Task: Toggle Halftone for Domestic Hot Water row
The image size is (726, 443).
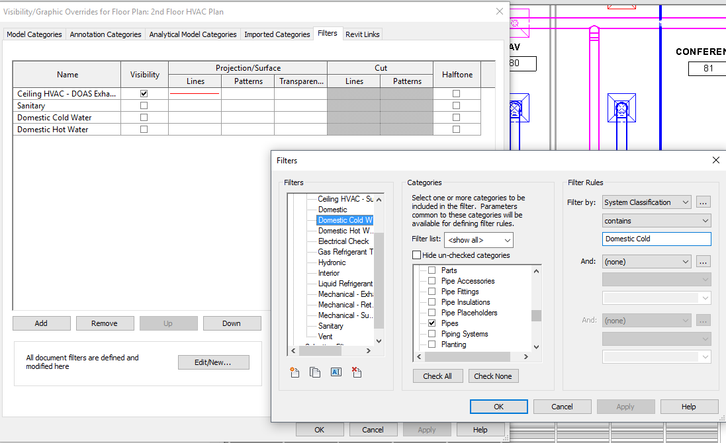Action: [x=457, y=130]
